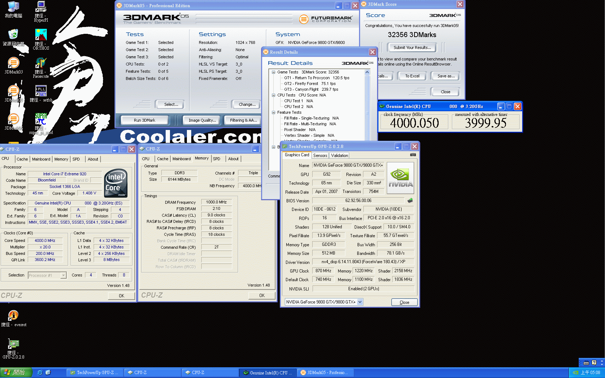Viewport: 605px width, 378px height.
Task: Select the GT2 - Firefly Forest result
Action: 310,84
